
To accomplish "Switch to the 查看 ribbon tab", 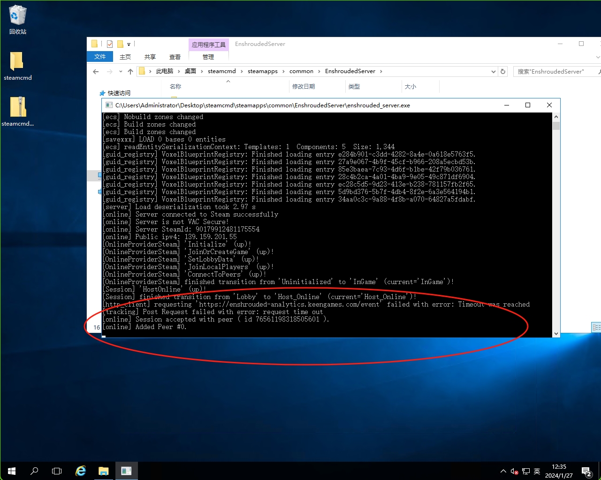I will (x=175, y=57).
